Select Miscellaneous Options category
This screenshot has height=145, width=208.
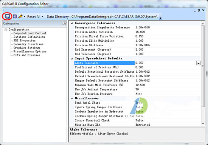point(30,51)
